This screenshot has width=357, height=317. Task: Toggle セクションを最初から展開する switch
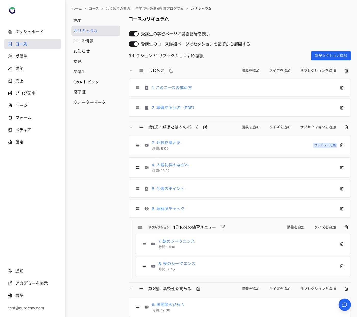(134, 44)
